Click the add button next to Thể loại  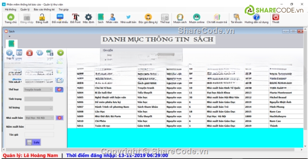[59, 90]
